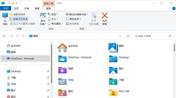
Task: Switch to the 共享 ribbon tab
Action: tap(27, 9)
